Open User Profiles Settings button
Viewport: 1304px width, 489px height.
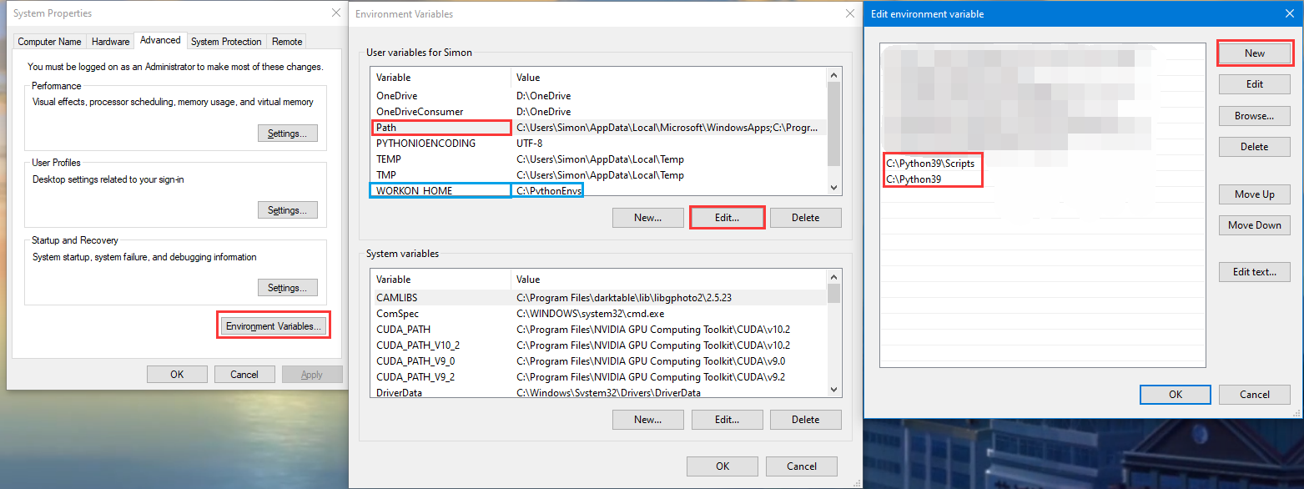pyautogui.click(x=287, y=210)
